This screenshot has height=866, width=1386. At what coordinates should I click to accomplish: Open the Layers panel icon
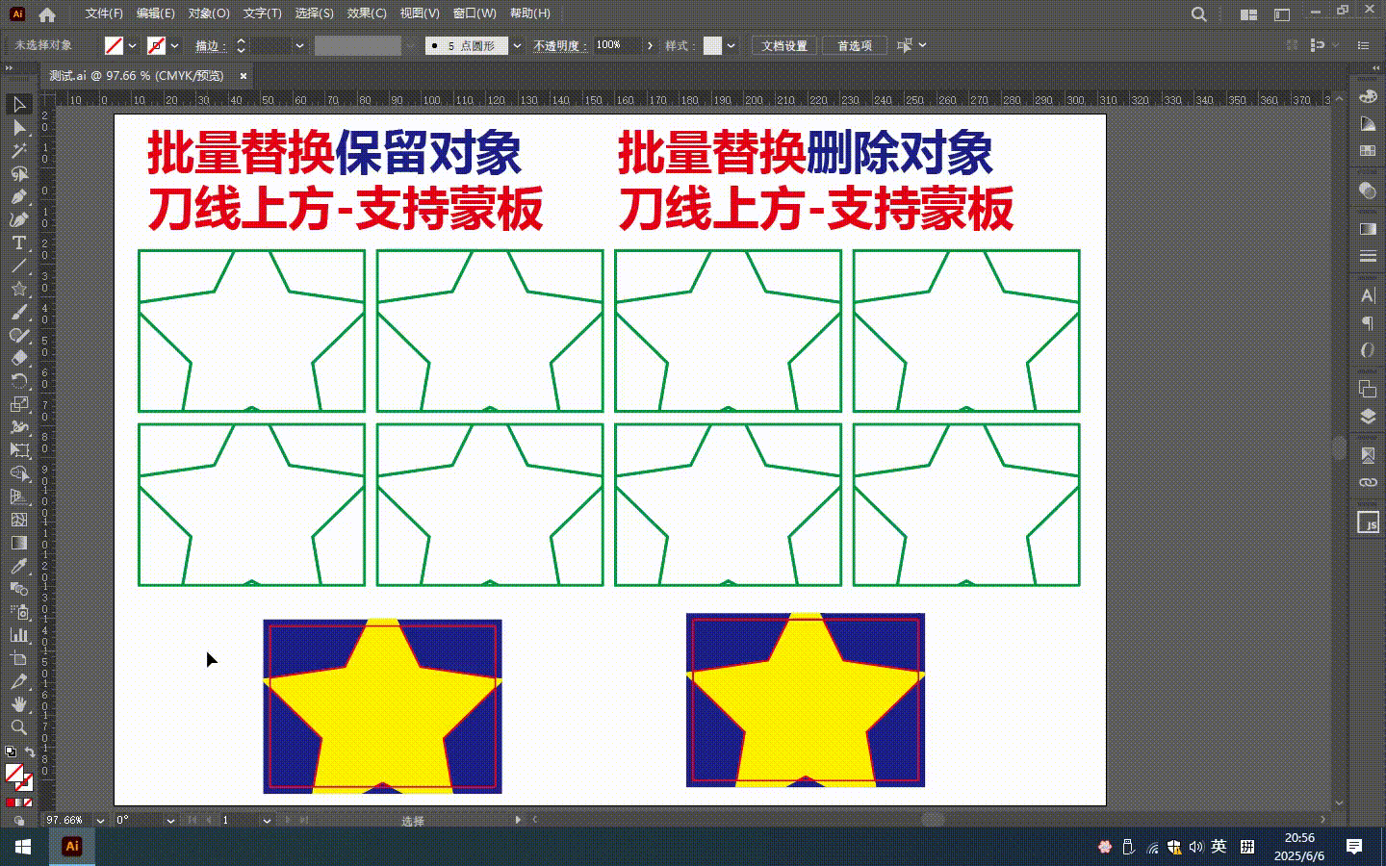coord(1368,417)
